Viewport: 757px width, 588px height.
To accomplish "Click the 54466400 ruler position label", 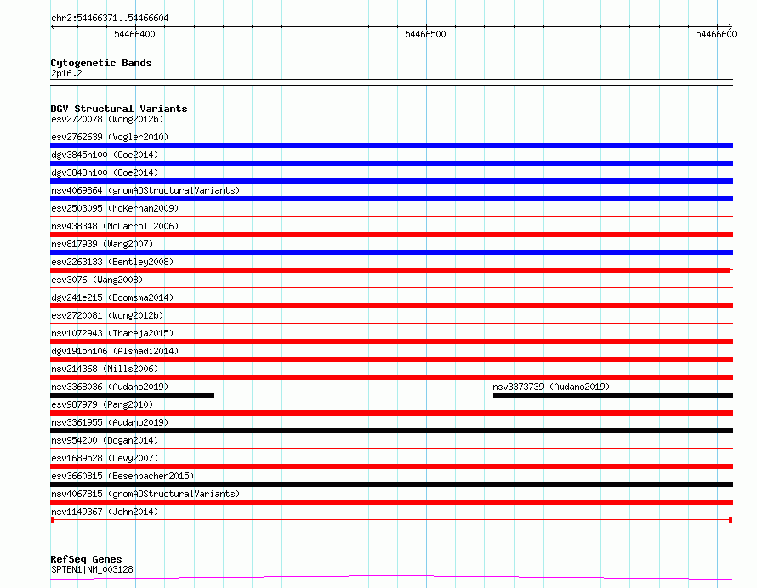I will [x=134, y=34].
